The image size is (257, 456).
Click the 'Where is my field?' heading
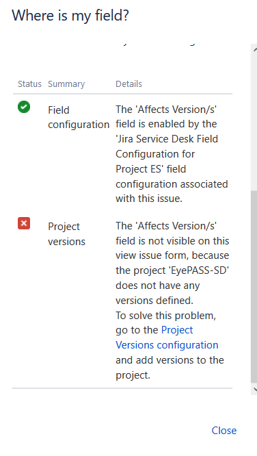click(x=70, y=15)
